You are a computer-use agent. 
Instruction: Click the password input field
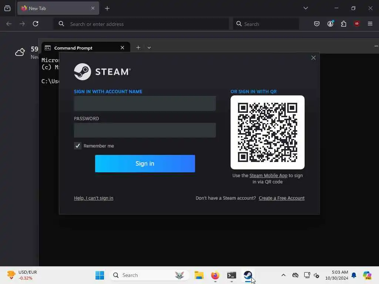click(145, 130)
